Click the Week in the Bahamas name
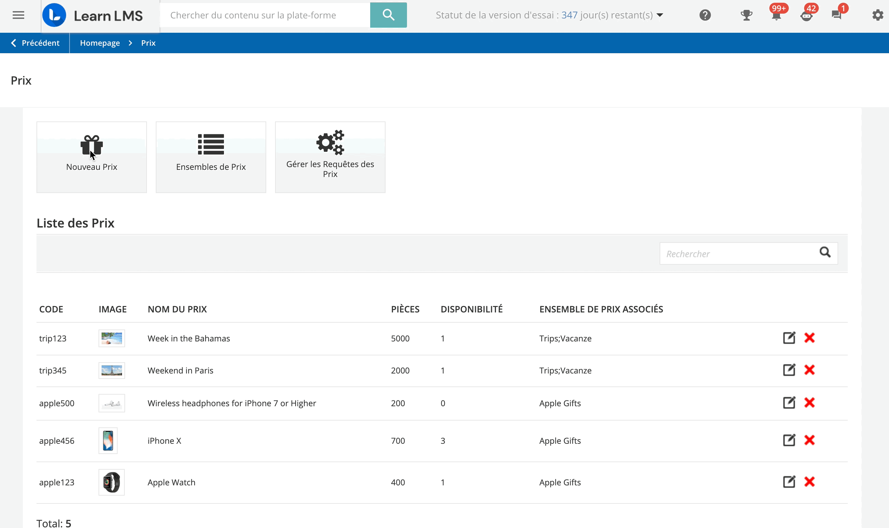Screen dimensions: 889x528 [189, 338]
